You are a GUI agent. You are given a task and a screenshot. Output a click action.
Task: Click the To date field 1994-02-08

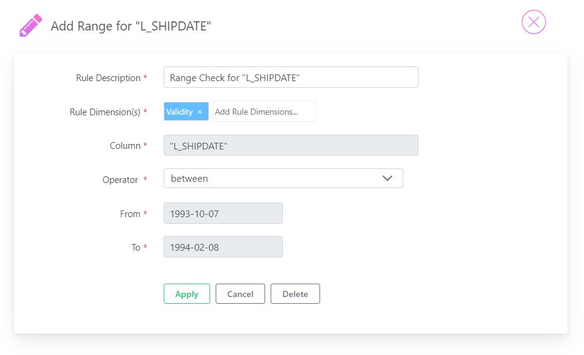coord(223,247)
